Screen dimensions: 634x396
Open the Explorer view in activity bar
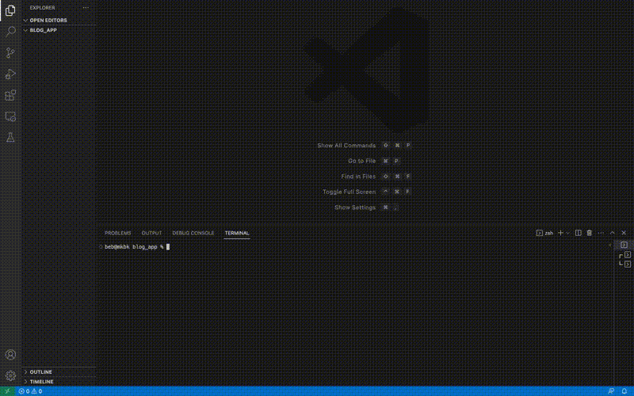[x=10, y=10]
